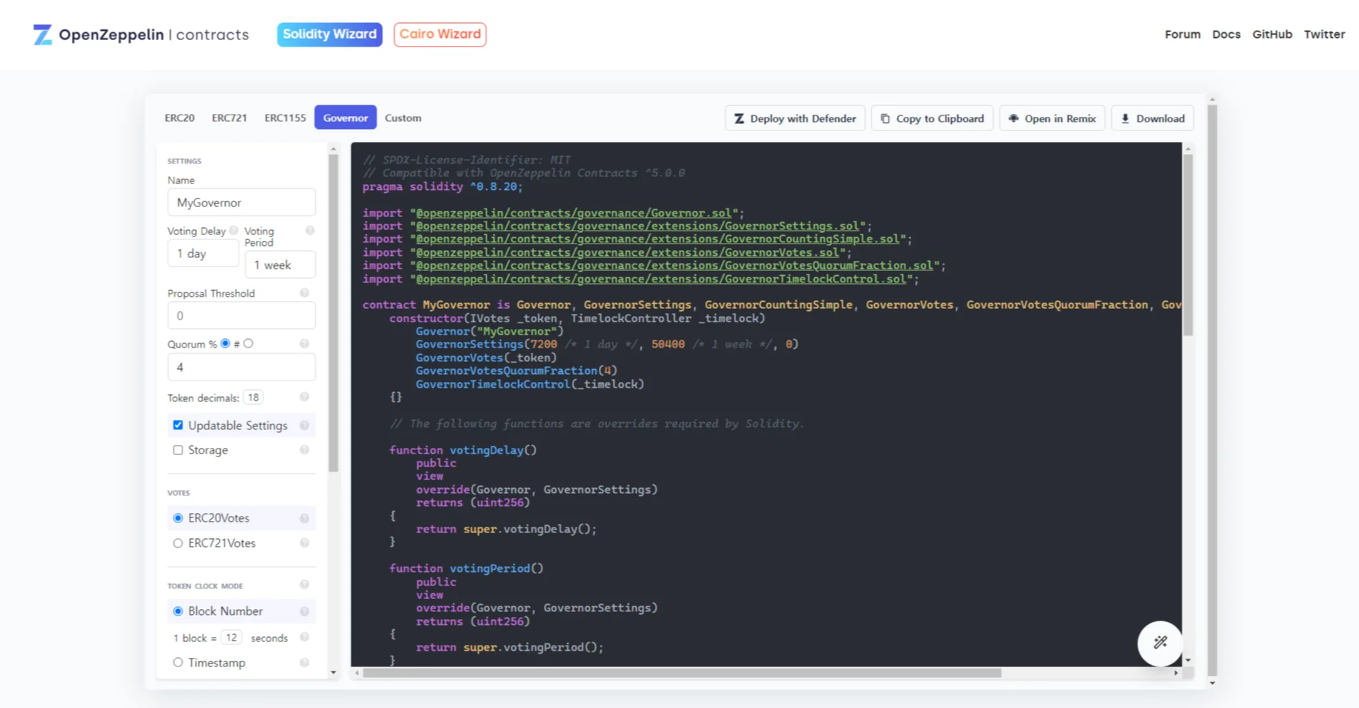Select Timestamp clock mode

coord(178,663)
